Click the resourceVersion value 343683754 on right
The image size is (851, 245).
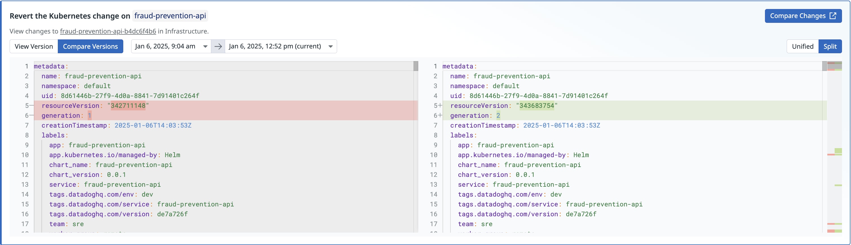pyautogui.click(x=536, y=106)
